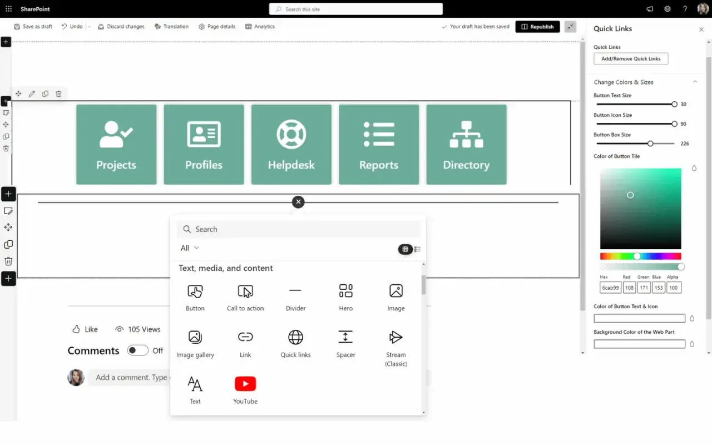Click Add/Remove Quick Links button
The width and height of the screenshot is (712, 445).
coord(631,59)
